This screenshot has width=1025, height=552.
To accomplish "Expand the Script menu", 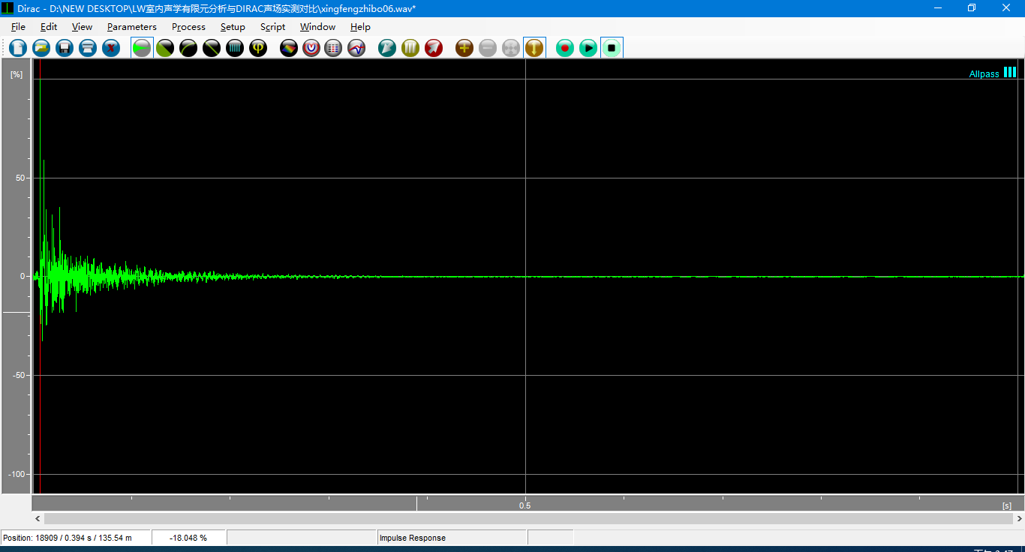I will click(272, 27).
